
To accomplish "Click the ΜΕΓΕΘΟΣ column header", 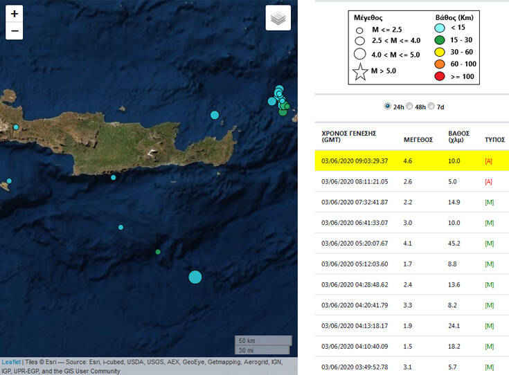I will coord(418,140).
